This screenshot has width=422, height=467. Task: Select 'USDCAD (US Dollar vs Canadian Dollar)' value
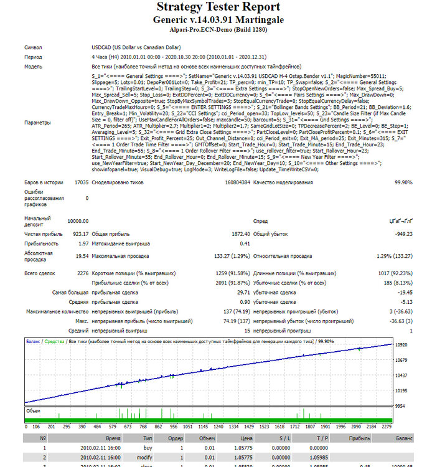click(x=136, y=47)
